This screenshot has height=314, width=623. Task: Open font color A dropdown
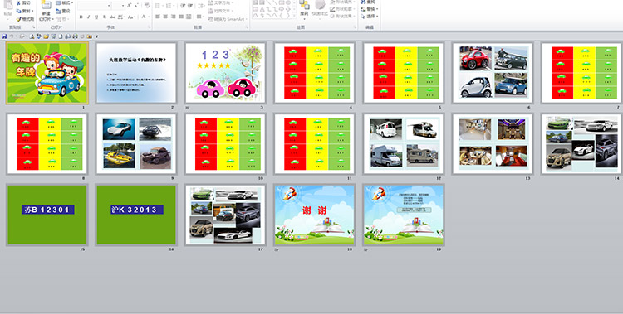(145, 17)
